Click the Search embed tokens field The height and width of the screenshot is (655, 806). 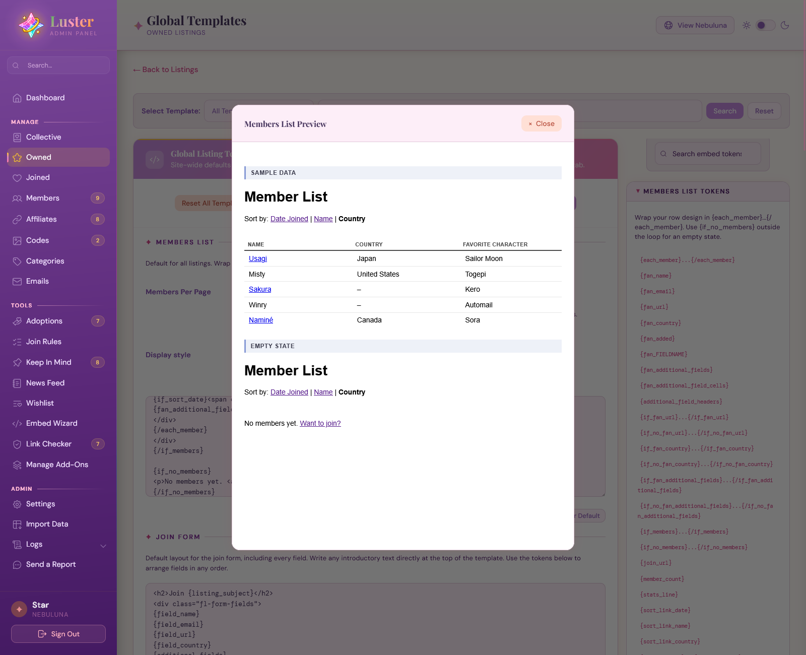pyautogui.click(x=708, y=154)
